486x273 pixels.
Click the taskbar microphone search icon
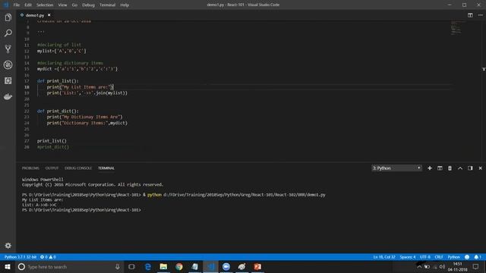118,266
